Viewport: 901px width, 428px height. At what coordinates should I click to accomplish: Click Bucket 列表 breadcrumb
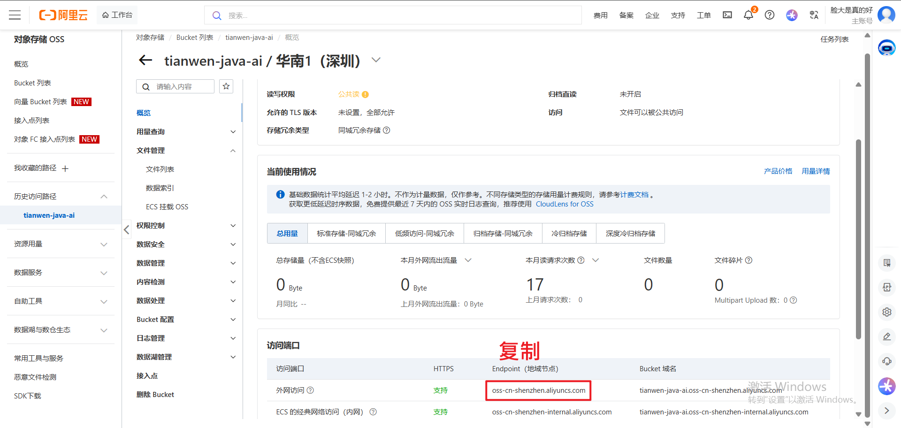[195, 38]
